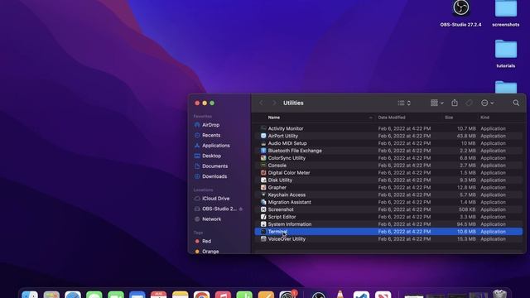Select the Console app icon
The image size is (530, 298).
263,166
